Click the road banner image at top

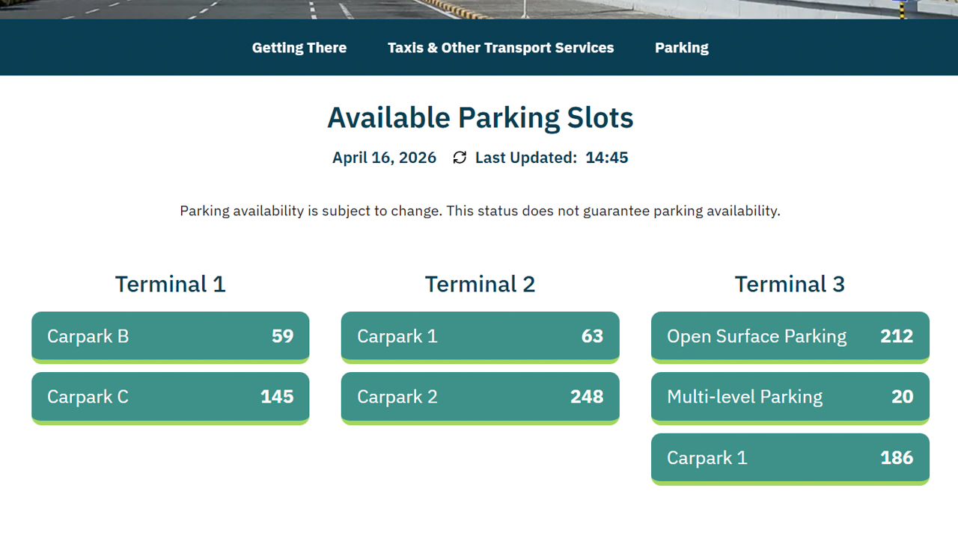pos(479,9)
